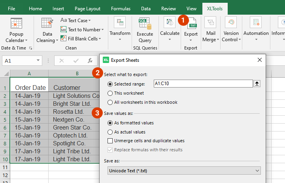Switch to the Home tab

pyautogui.click(x=35, y=9)
